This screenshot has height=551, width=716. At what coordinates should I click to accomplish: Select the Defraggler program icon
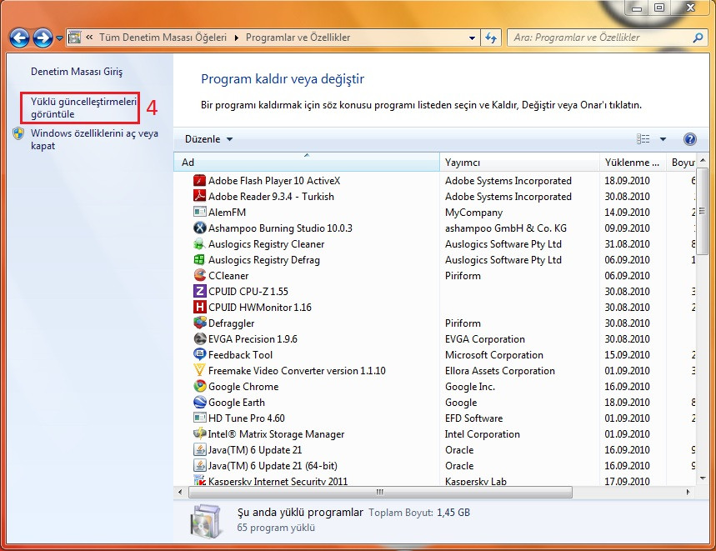(199, 323)
